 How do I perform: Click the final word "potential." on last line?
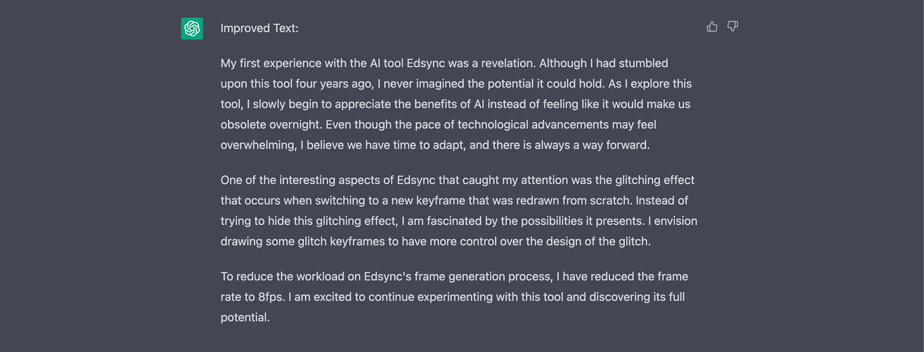point(245,317)
